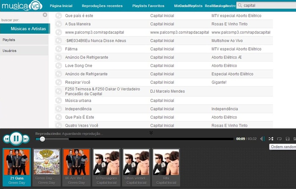The image size is (296, 189).
Task: Open Reproduções recentes
Action: (102, 6)
